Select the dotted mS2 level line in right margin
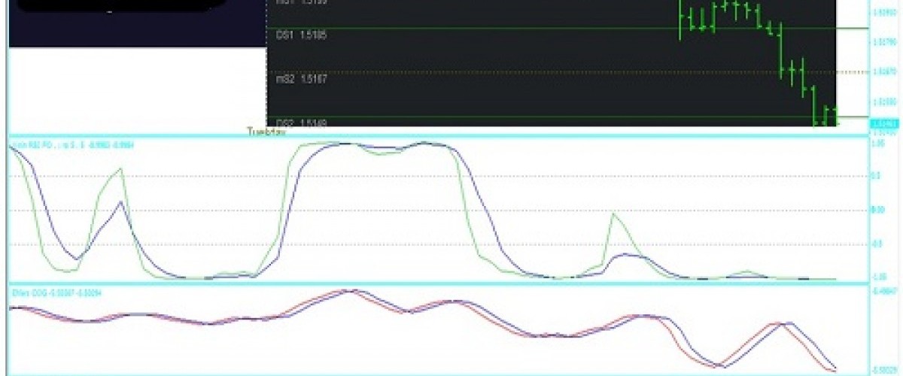The width and height of the screenshot is (903, 376). [853, 72]
